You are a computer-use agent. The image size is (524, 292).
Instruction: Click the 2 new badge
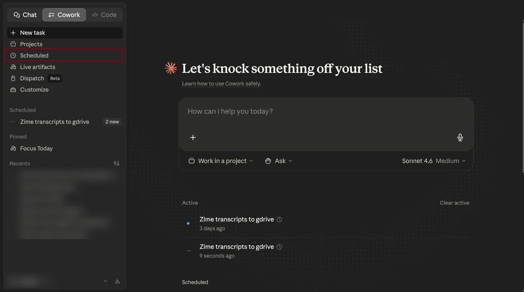coord(112,122)
